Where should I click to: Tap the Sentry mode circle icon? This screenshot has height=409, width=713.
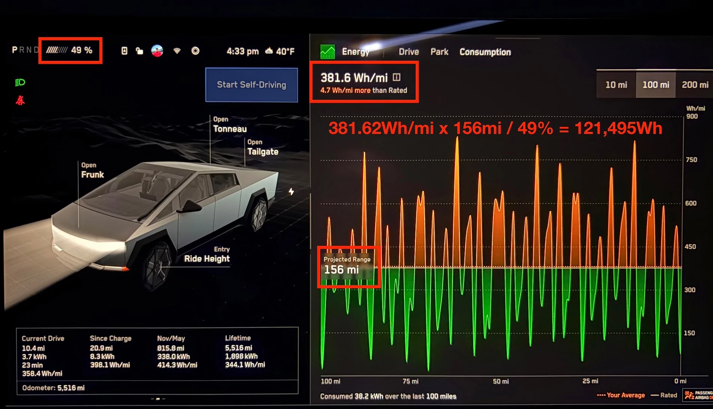[x=196, y=51]
